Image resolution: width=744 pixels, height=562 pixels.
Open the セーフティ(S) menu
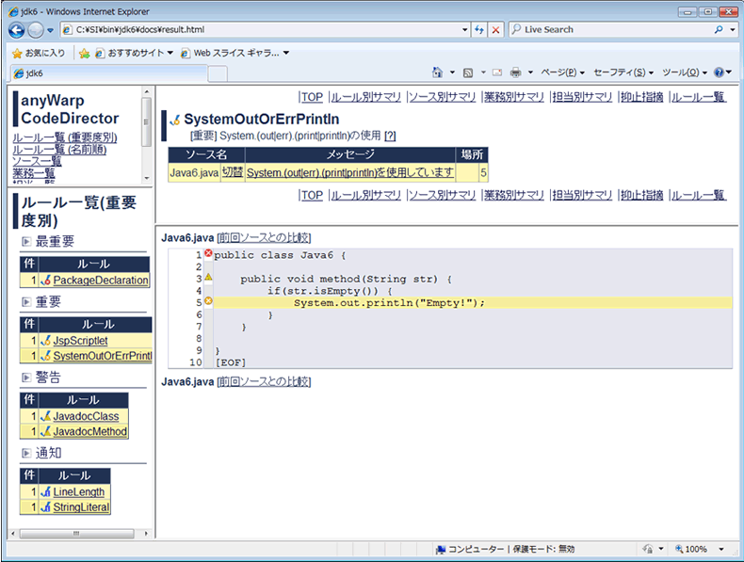pyautogui.click(x=623, y=72)
